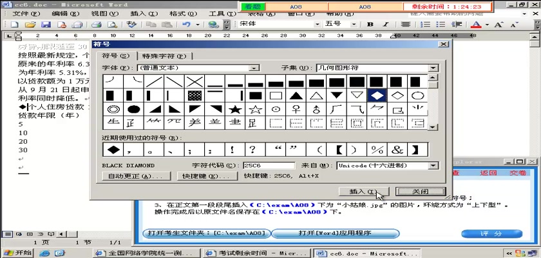
Task: Open the 文件 menu
Action: pyautogui.click(x=26, y=14)
